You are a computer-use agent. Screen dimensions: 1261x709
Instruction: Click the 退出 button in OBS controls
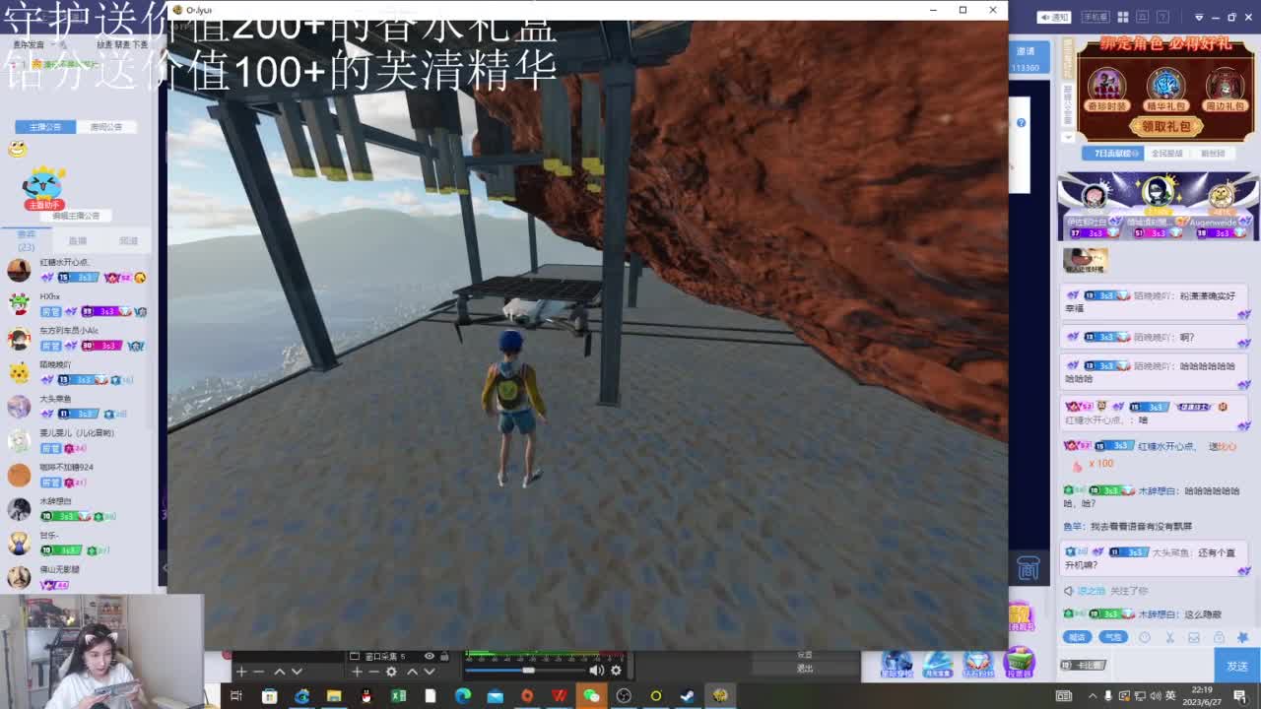coord(805,668)
